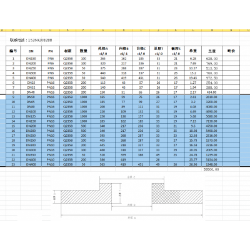This screenshot has height=250, width=250.
Task: Click unit weight cell 2.61 in row 9
Action: click(193, 97)
